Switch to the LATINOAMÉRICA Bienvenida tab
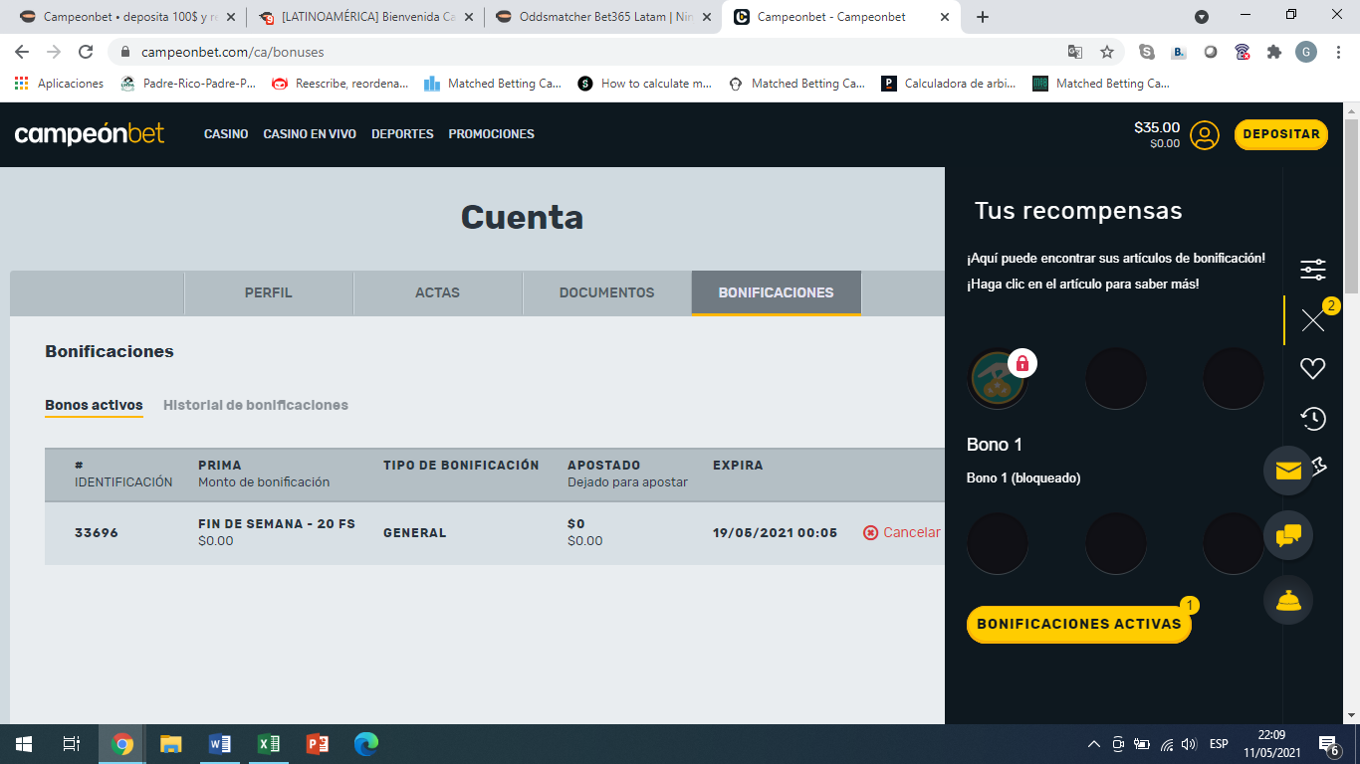The height and width of the screenshot is (764, 1360). [x=364, y=17]
